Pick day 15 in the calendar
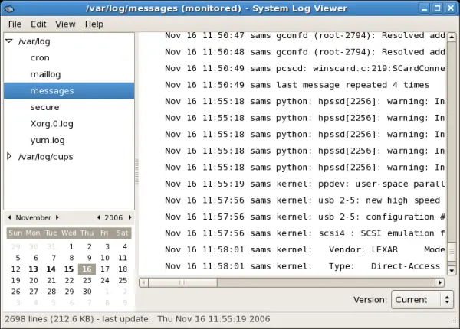 tap(69, 269)
